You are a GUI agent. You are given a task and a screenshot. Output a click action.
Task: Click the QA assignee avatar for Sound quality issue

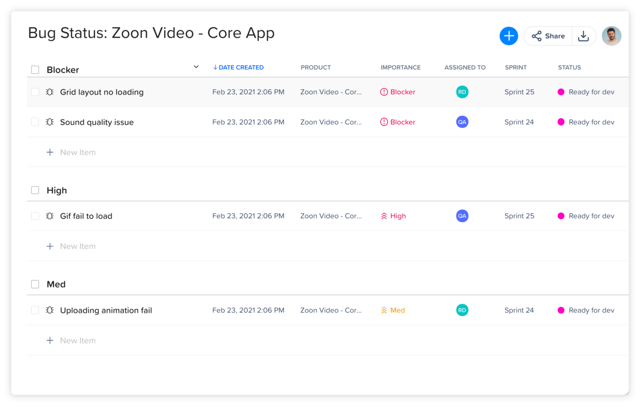[x=462, y=122]
